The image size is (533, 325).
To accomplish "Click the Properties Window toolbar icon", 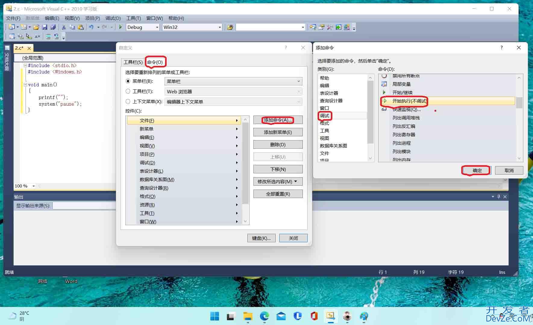I will click(321, 27).
